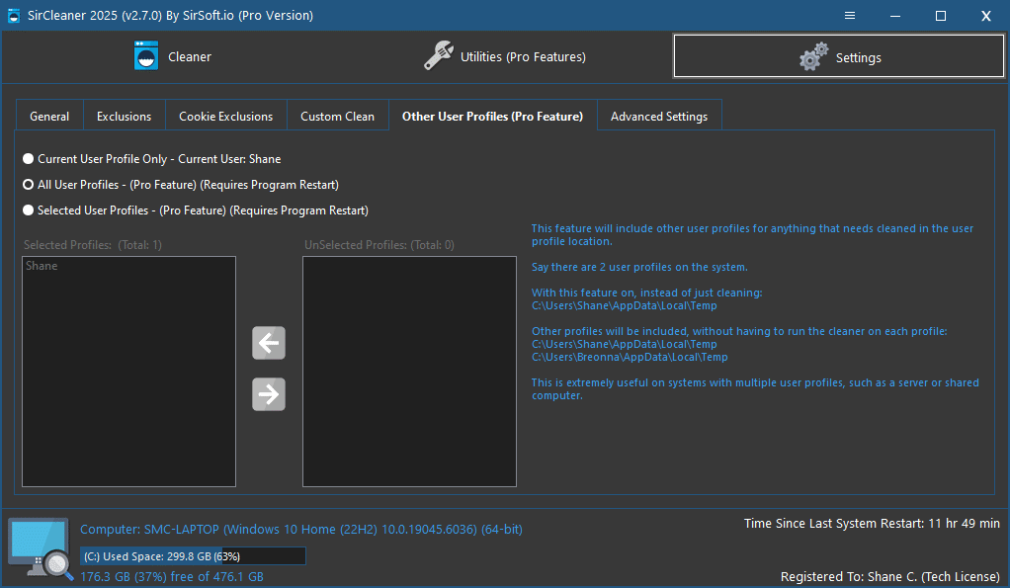1010x588 pixels.
Task: Maximize the SirCleaner window
Action: tap(941, 16)
